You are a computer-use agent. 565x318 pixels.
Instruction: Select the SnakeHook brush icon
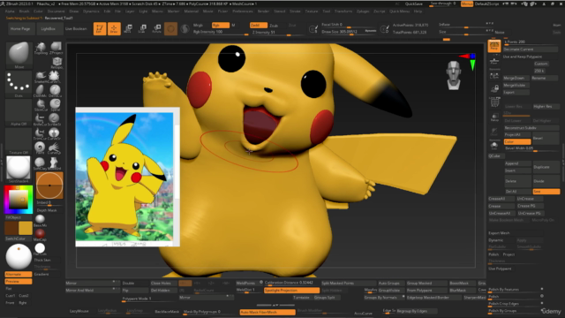[41, 77]
